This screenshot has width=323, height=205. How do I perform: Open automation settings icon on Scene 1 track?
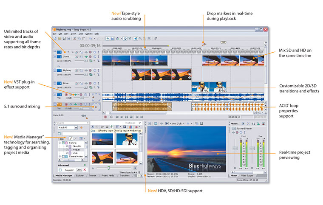[x=90, y=56]
